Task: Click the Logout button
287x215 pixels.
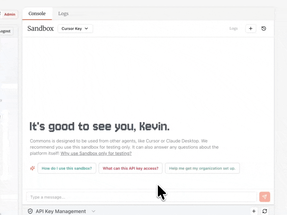Action: click(x=5, y=31)
